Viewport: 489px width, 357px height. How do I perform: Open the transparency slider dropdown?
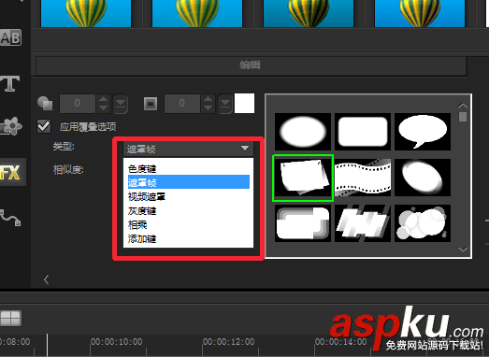click(121, 104)
